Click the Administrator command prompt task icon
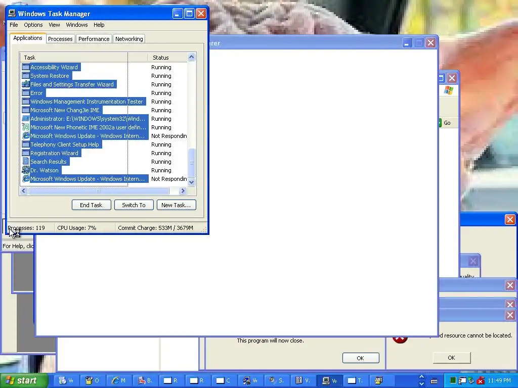The width and height of the screenshot is (518, 388). pos(26,119)
